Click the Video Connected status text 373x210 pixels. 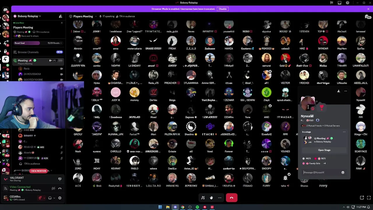coord(20,187)
